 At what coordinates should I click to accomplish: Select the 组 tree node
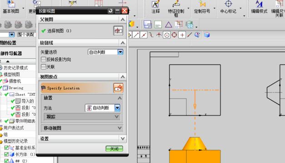5,134
